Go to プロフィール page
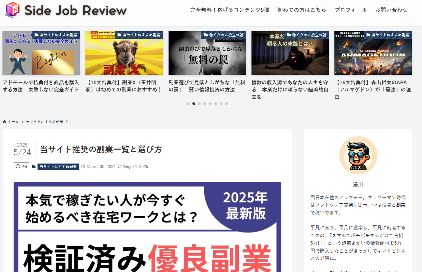The image size is (422, 272). 351,10
